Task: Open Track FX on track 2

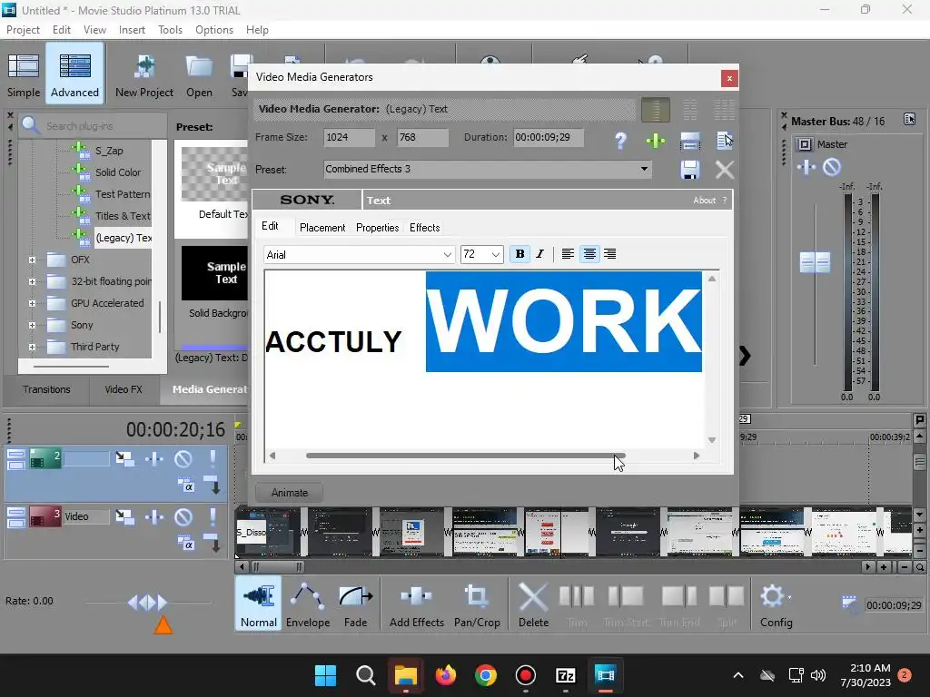Action: pos(154,458)
